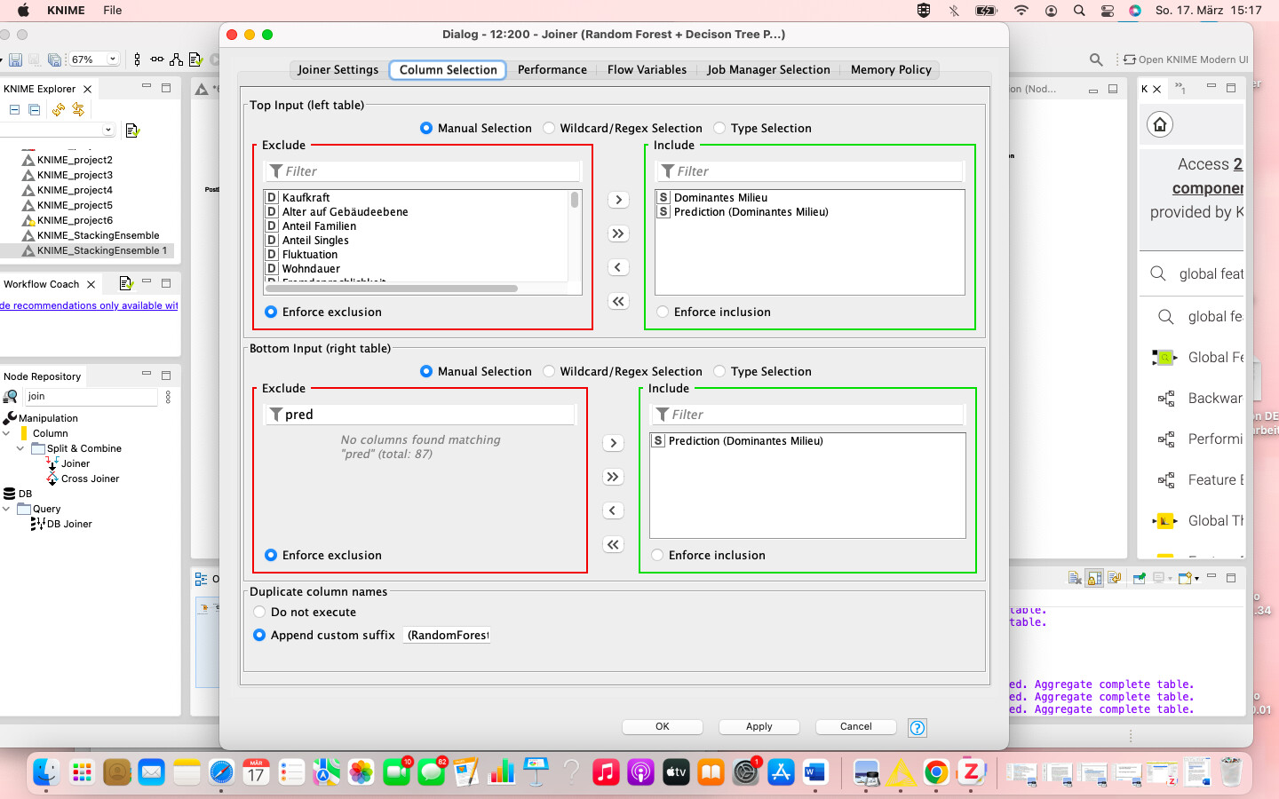This screenshot has width=1279, height=799.
Task: Click the top Exclude list horizontal scrollbar
Action: (x=392, y=289)
